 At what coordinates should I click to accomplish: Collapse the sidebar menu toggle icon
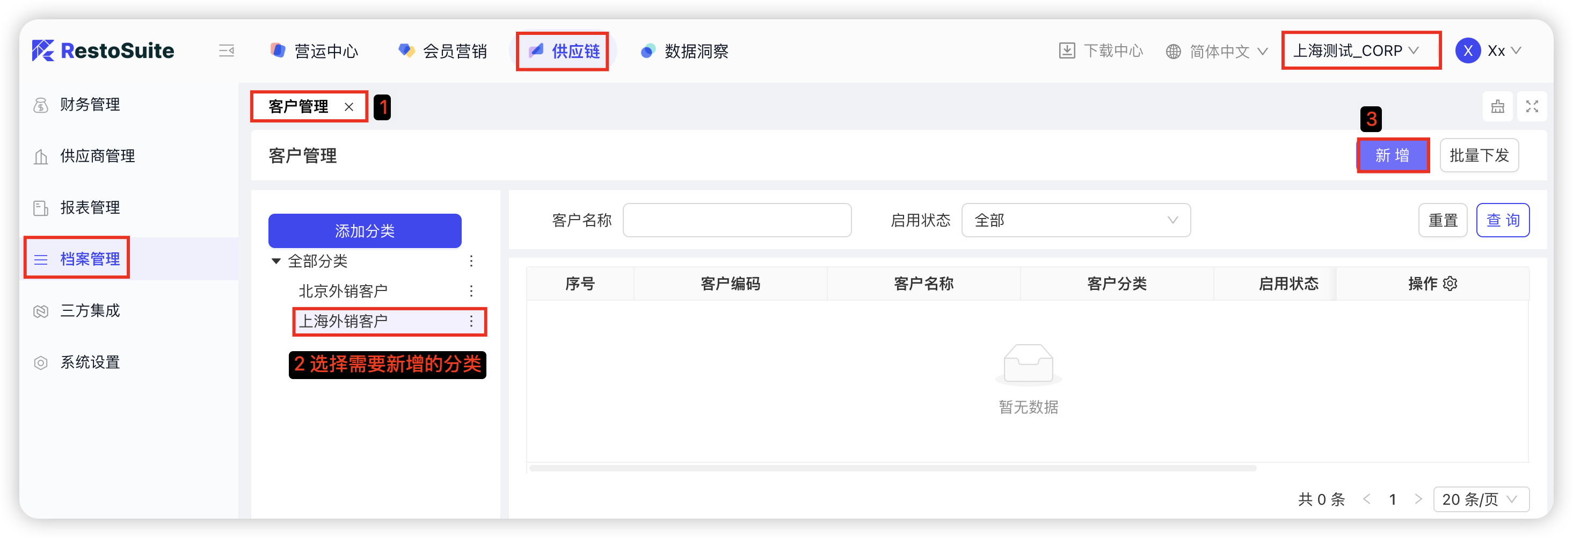point(227,50)
